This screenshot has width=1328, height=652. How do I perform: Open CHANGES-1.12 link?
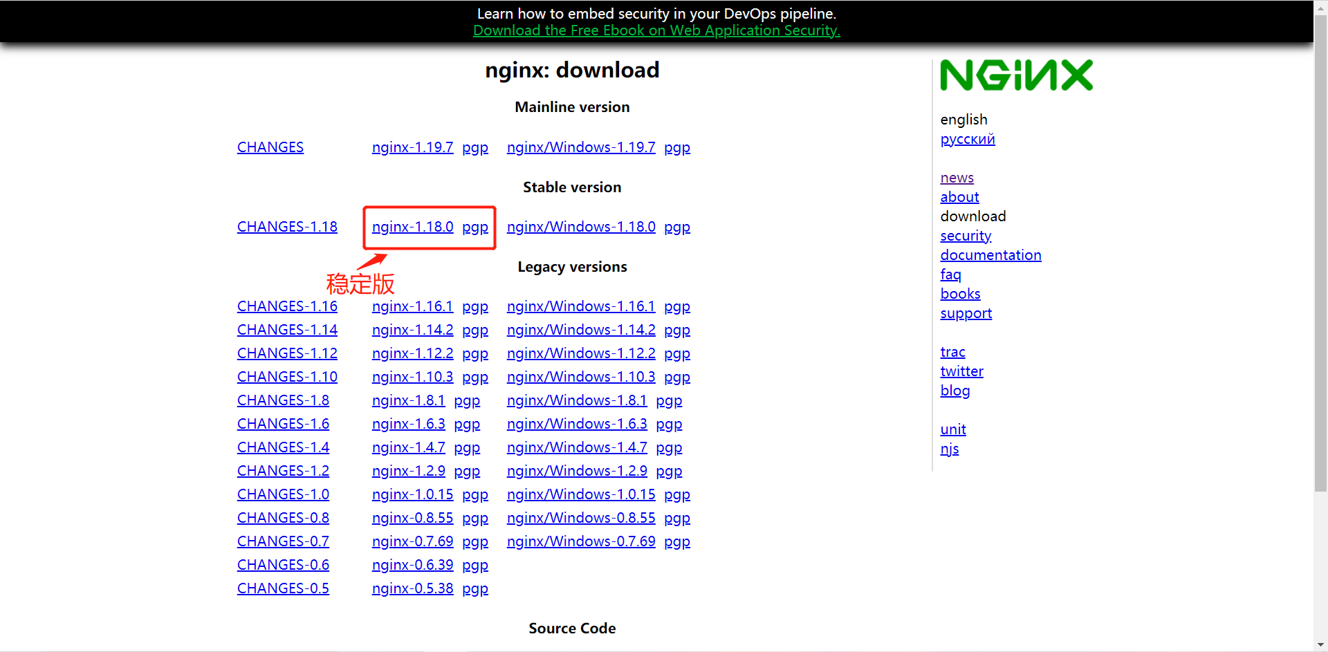click(x=287, y=353)
